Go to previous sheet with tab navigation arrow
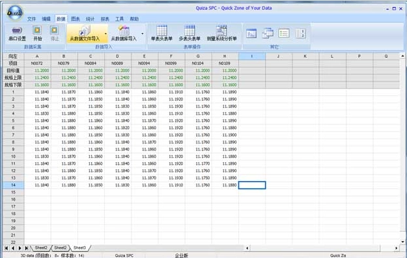Viewport: 407px width, 258px height. click(13, 248)
